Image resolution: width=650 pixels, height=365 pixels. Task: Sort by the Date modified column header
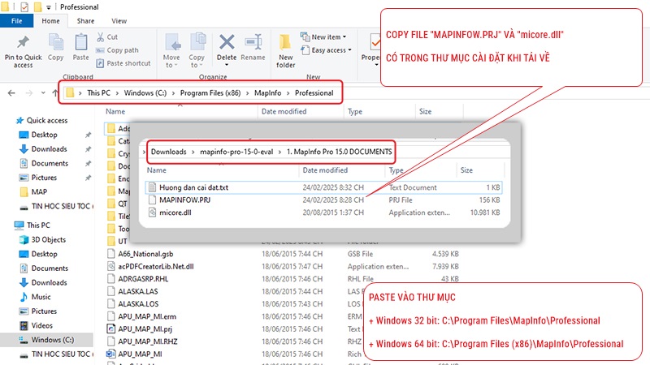(x=284, y=111)
